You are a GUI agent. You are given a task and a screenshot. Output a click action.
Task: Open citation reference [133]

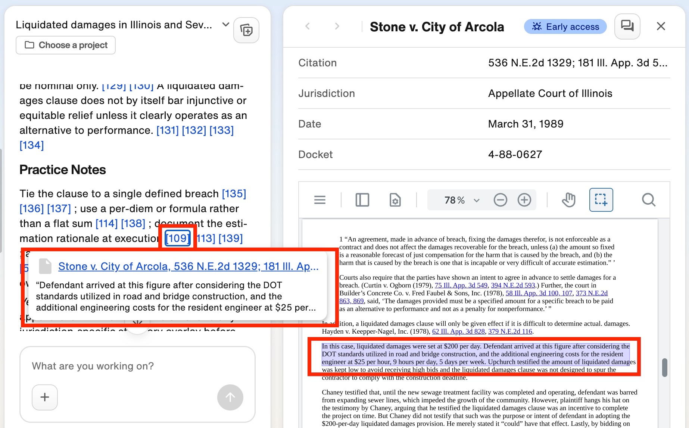coord(222,130)
